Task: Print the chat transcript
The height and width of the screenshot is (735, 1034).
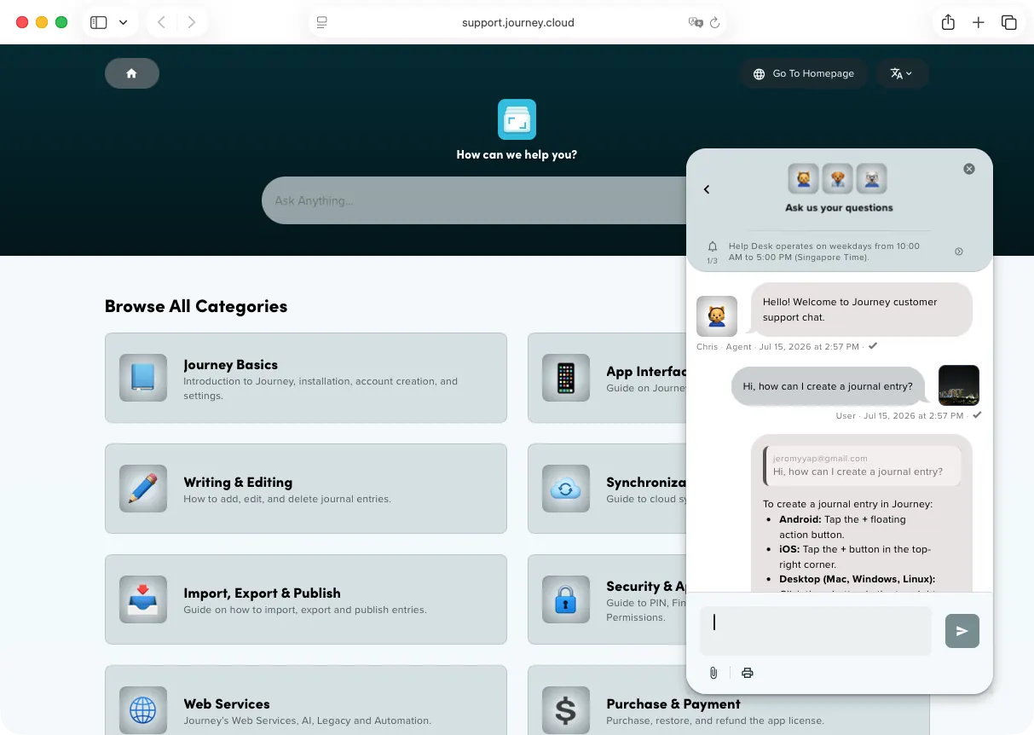Action: (748, 673)
